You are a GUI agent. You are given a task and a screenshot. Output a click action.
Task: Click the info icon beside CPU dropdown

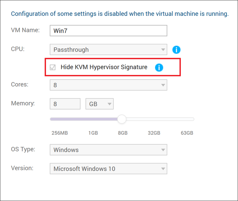pyautogui.click(x=176, y=50)
